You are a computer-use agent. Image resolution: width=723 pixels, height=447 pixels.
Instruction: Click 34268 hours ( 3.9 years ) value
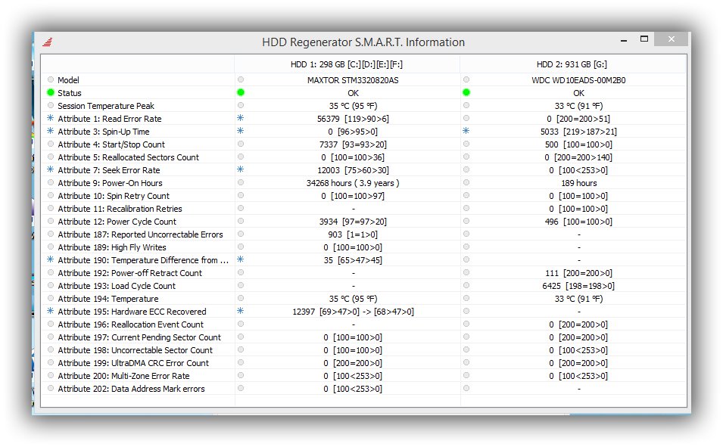(x=353, y=183)
